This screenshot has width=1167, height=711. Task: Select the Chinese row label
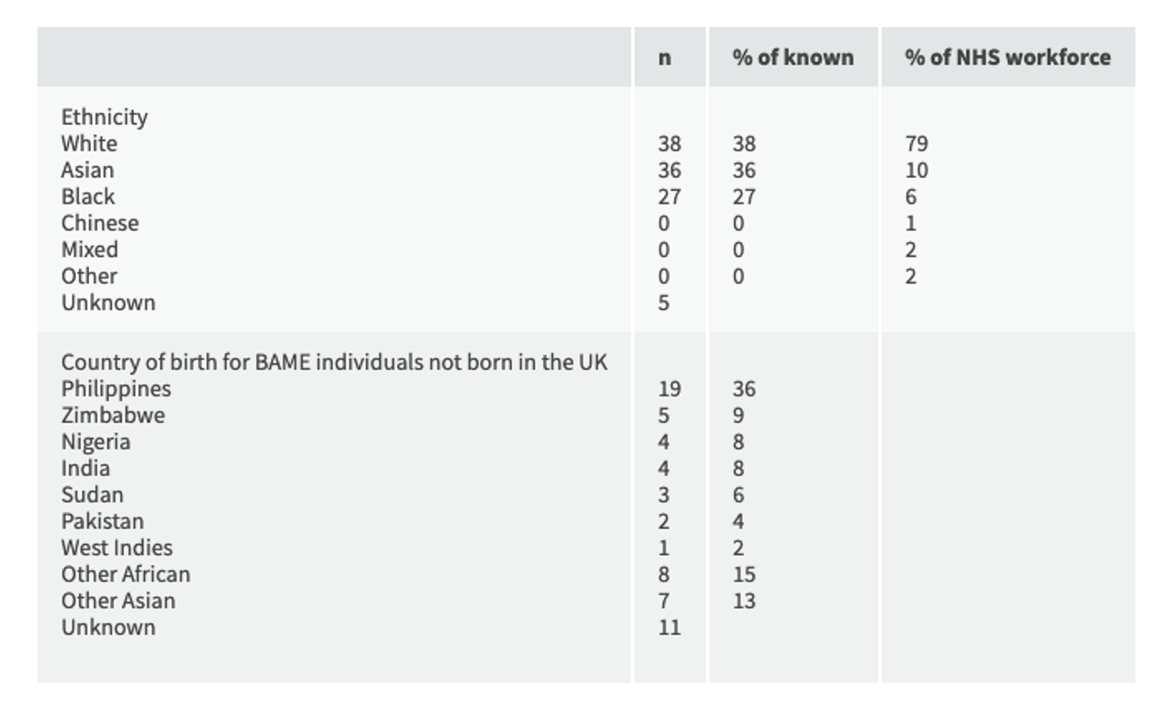[100, 223]
